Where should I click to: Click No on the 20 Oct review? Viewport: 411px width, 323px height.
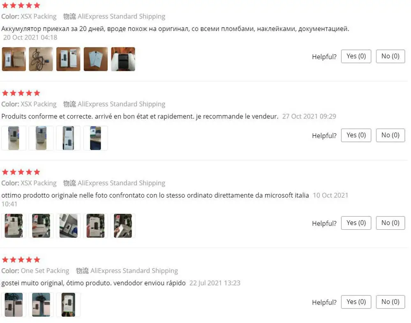(x=390, y=56)
